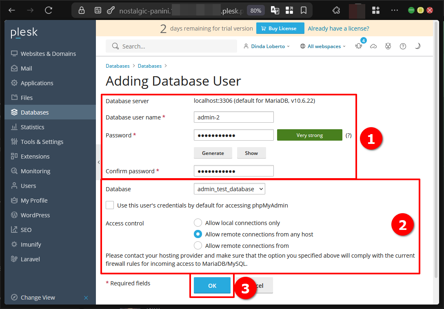Collapse the sidebar using the arrow handle
This screenshot has height=309, width=444.
pos(98,162)
